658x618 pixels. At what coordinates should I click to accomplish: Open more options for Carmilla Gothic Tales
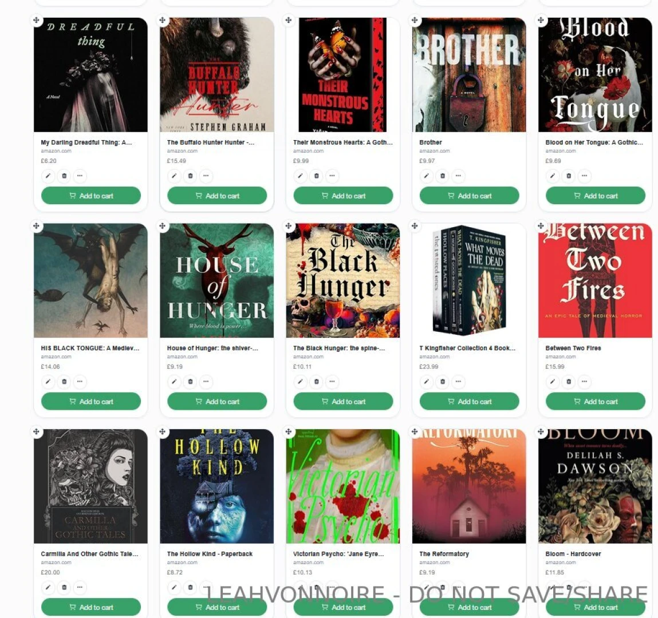click(80, 588)
